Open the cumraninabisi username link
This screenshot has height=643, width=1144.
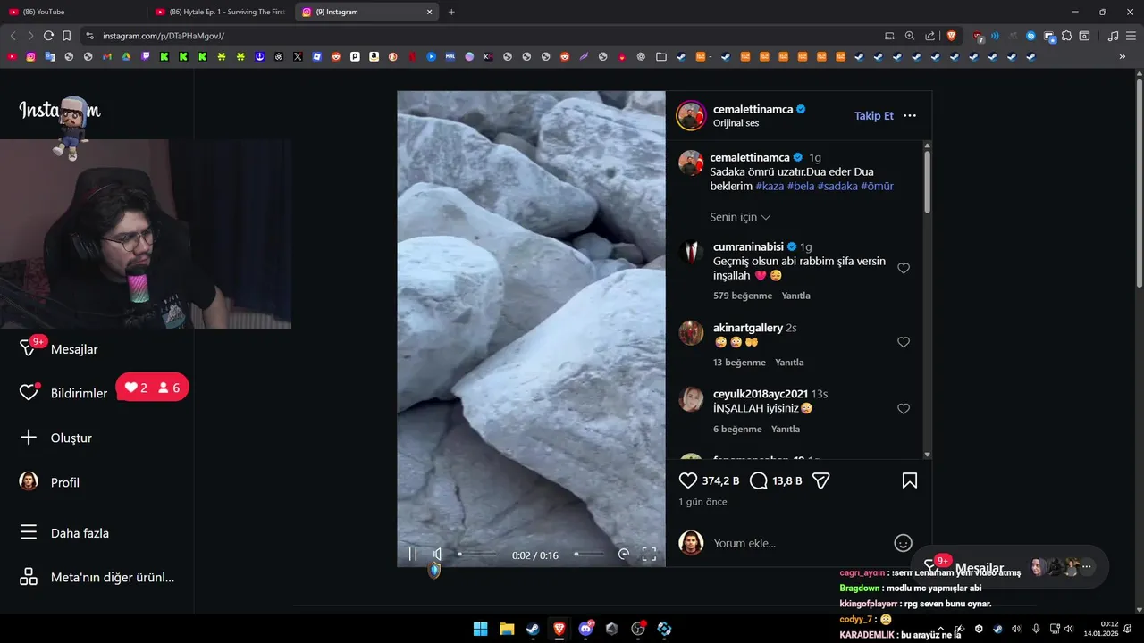[x=748, y=246]
